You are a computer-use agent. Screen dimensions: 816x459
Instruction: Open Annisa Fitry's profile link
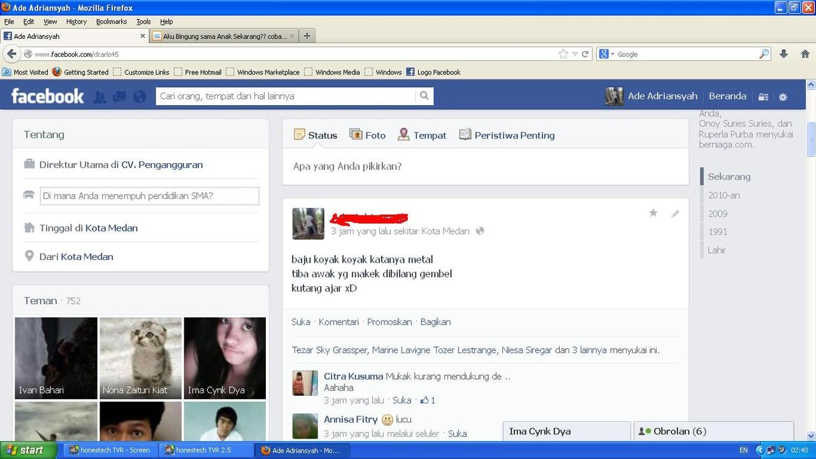coord(351,419)
